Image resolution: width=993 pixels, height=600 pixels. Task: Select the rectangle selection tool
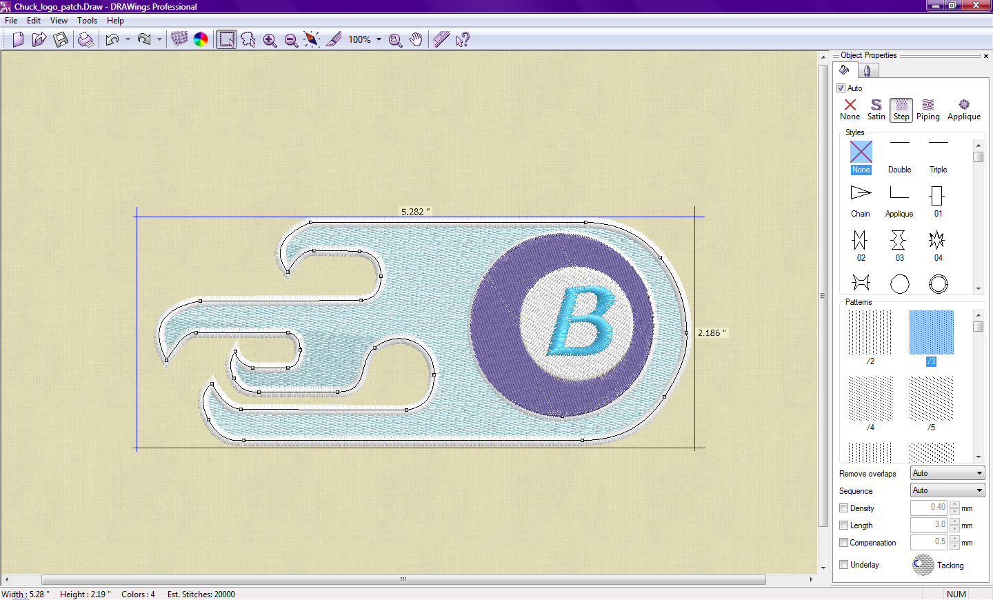pyautogui.click(x=226, y=39)
